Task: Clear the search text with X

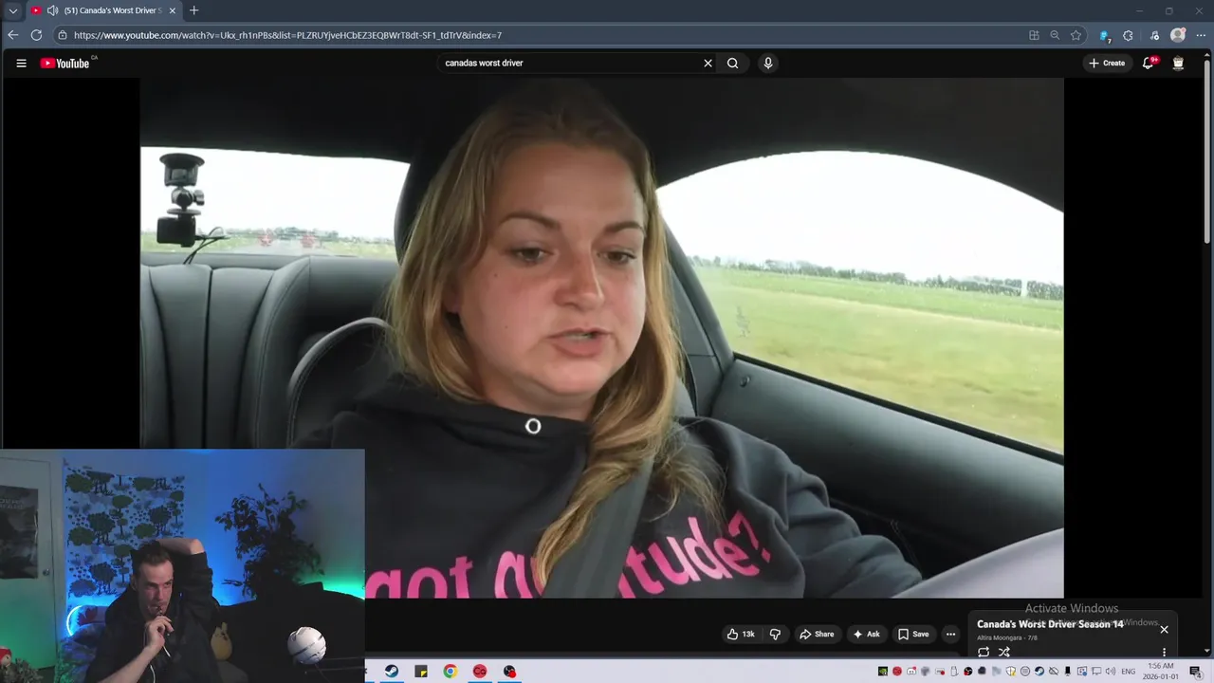Action: [708, 64]
